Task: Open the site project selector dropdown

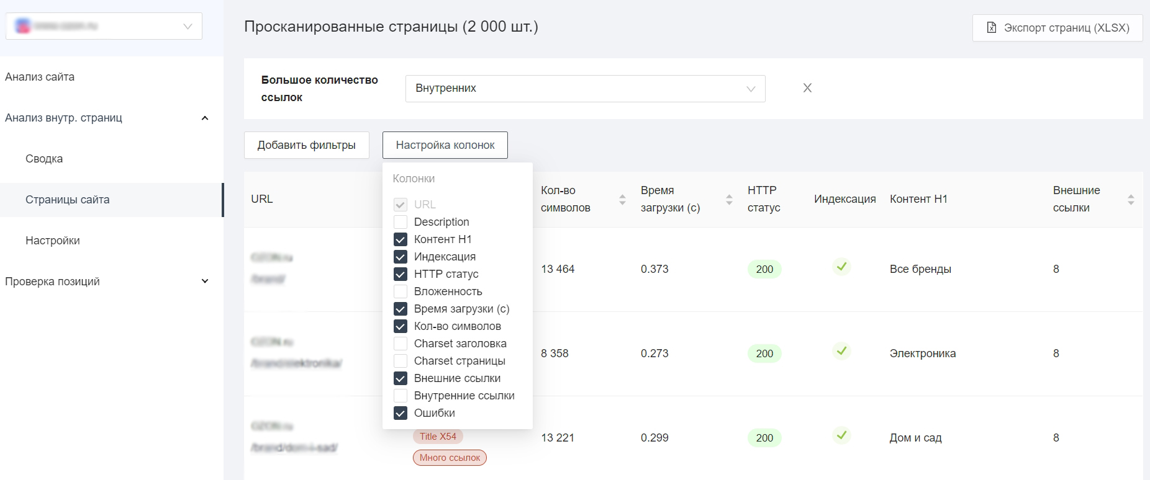Action: [x=104, y=26]
